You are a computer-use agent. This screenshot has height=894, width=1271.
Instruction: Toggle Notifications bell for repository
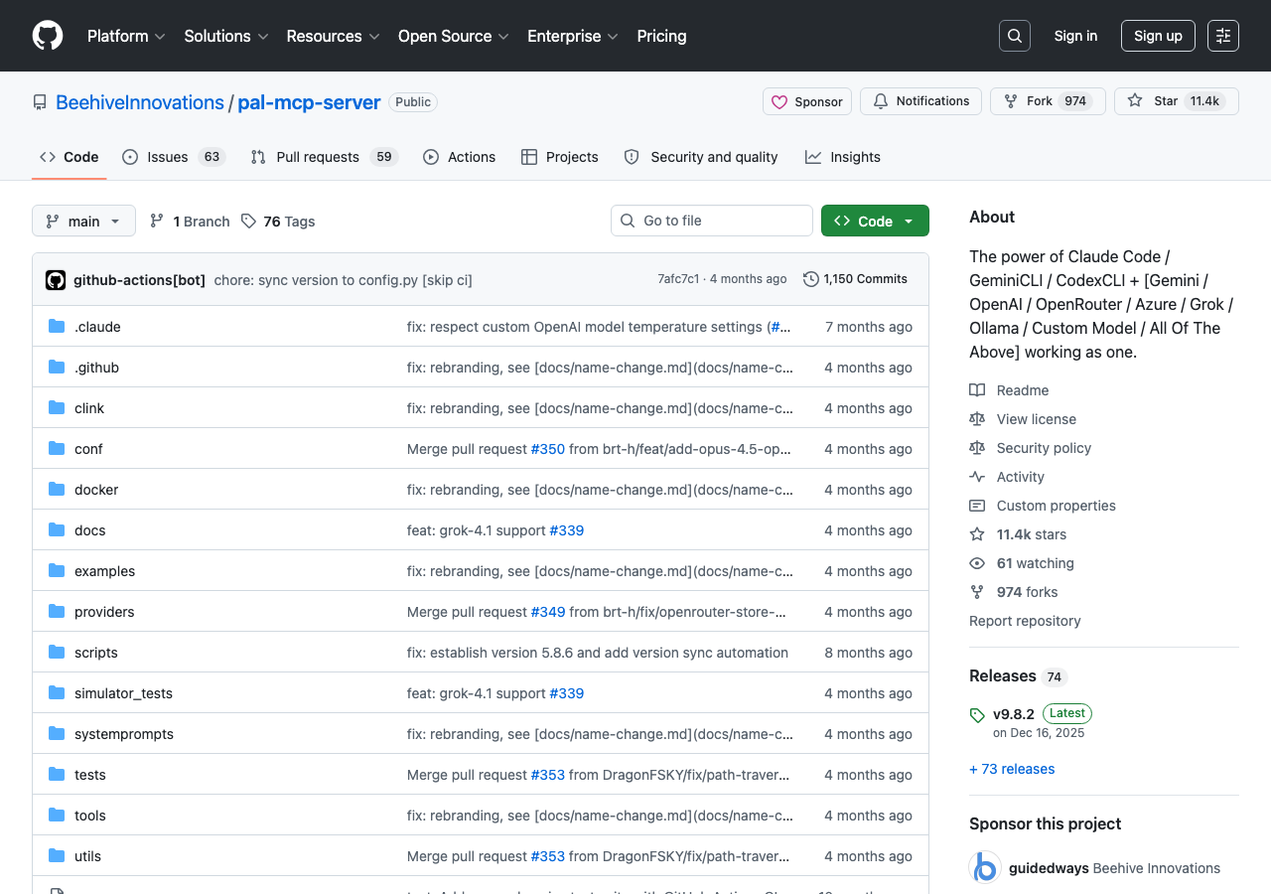click(x=920, y=101)
